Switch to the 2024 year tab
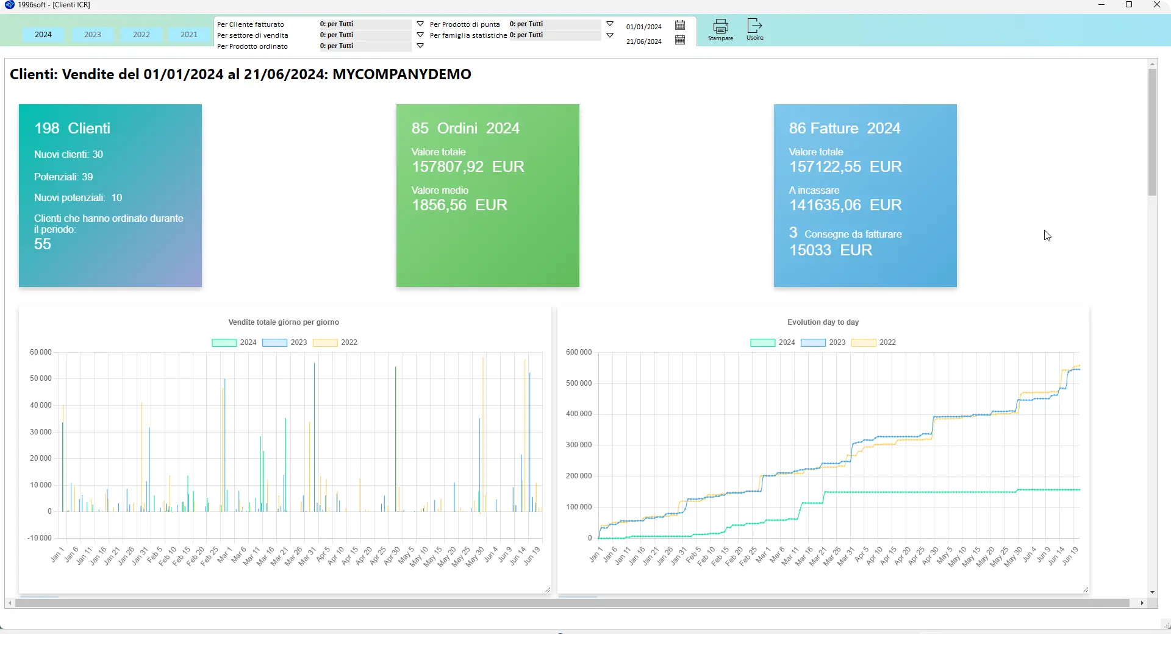Viewport: 1171px width, 652px height. coord(43,35)
